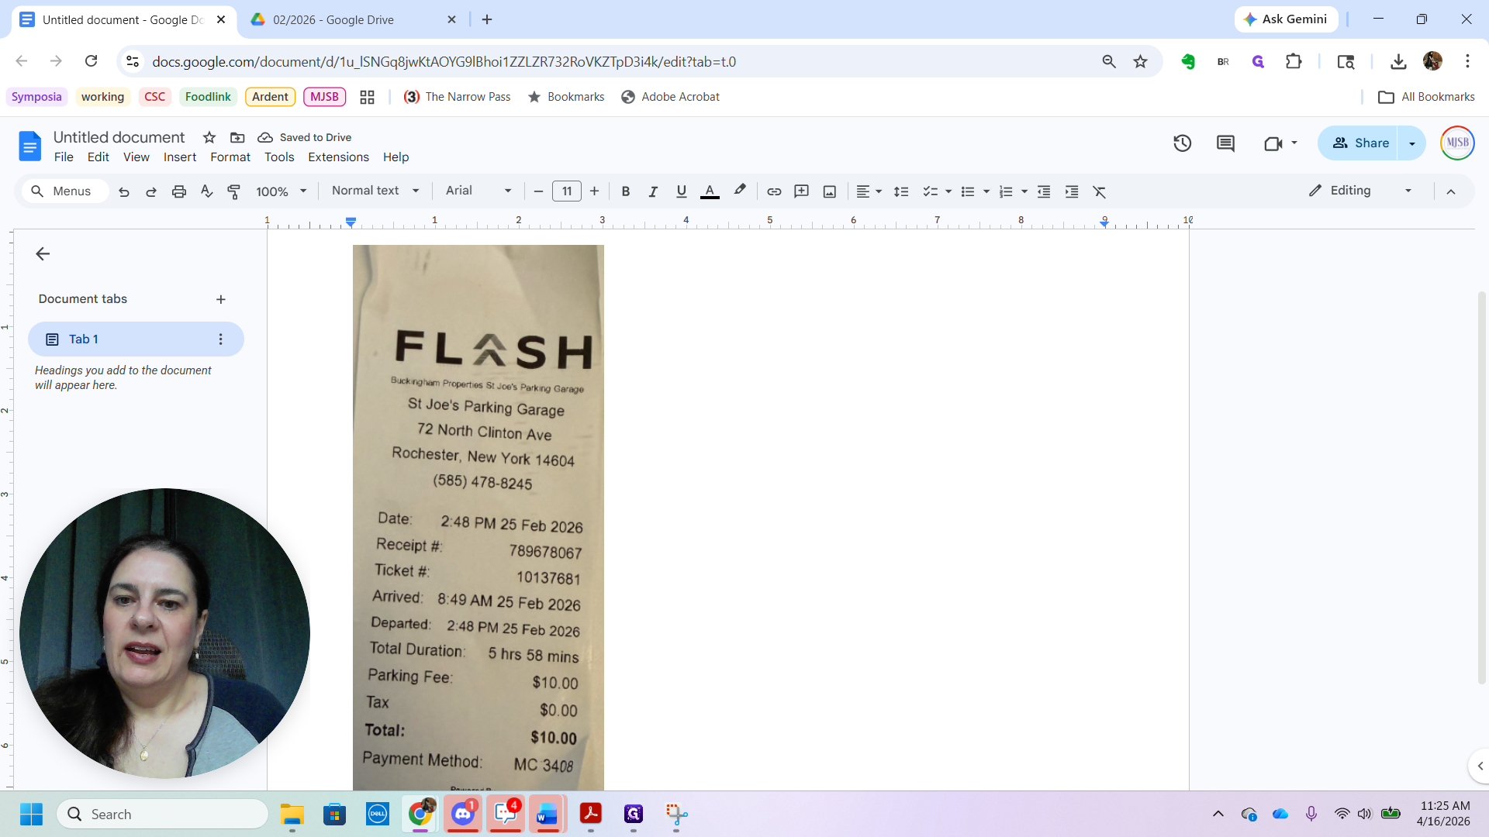This screenshot has width=1489, height=837.
Task: Open the text color picker
Action: tap(710, 191)
